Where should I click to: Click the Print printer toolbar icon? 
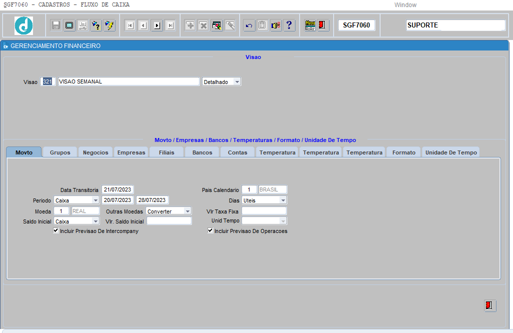(x=83, y=25)
